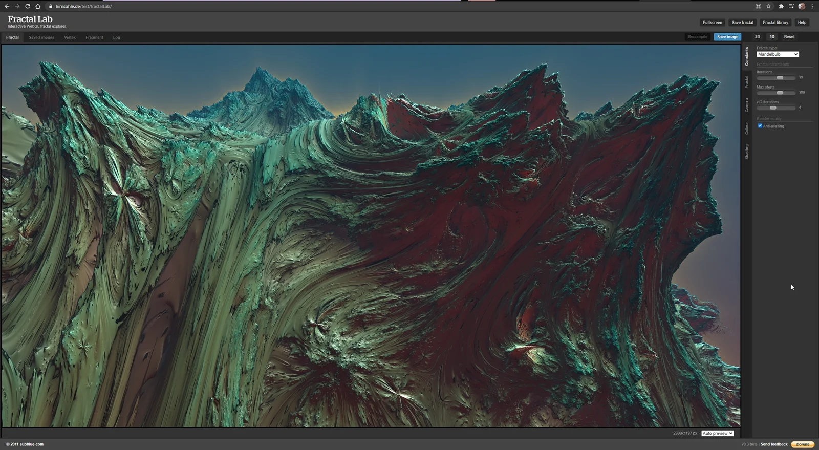Click the Fullscreen button
This screenshot has height=450, width=819.
tap(712, 23)
